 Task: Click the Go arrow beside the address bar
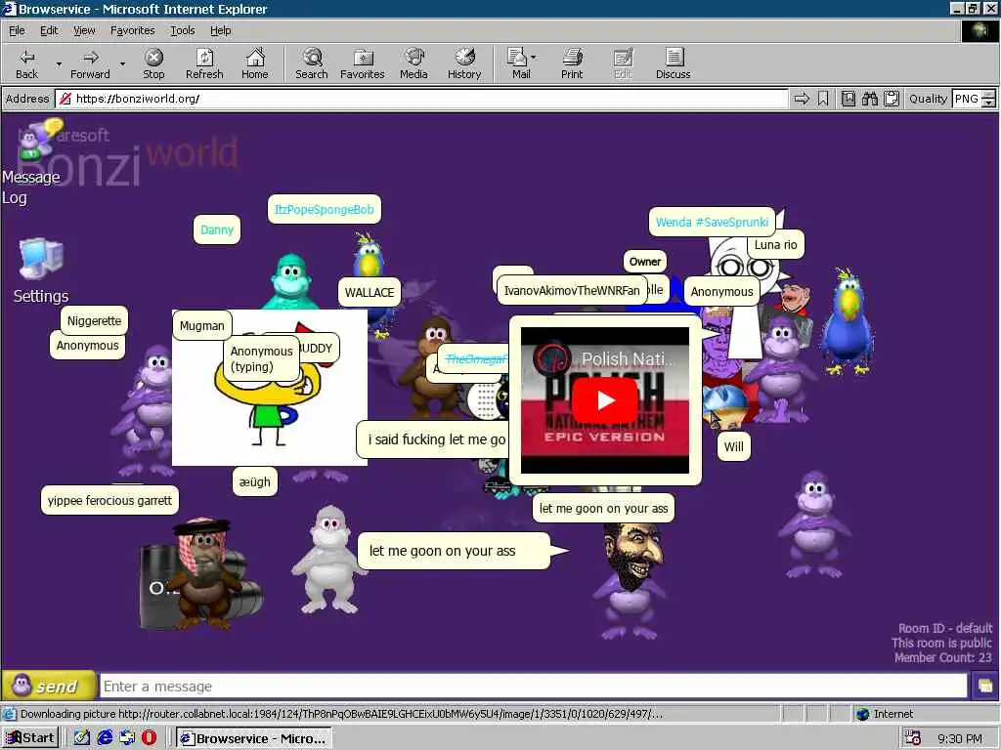802,99
